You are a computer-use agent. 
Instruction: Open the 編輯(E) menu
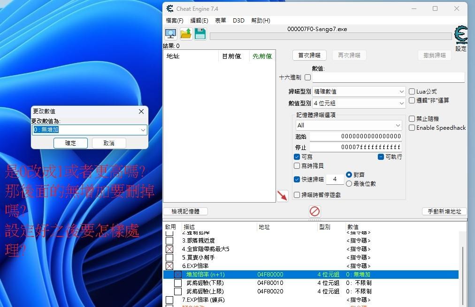point(199,20)
